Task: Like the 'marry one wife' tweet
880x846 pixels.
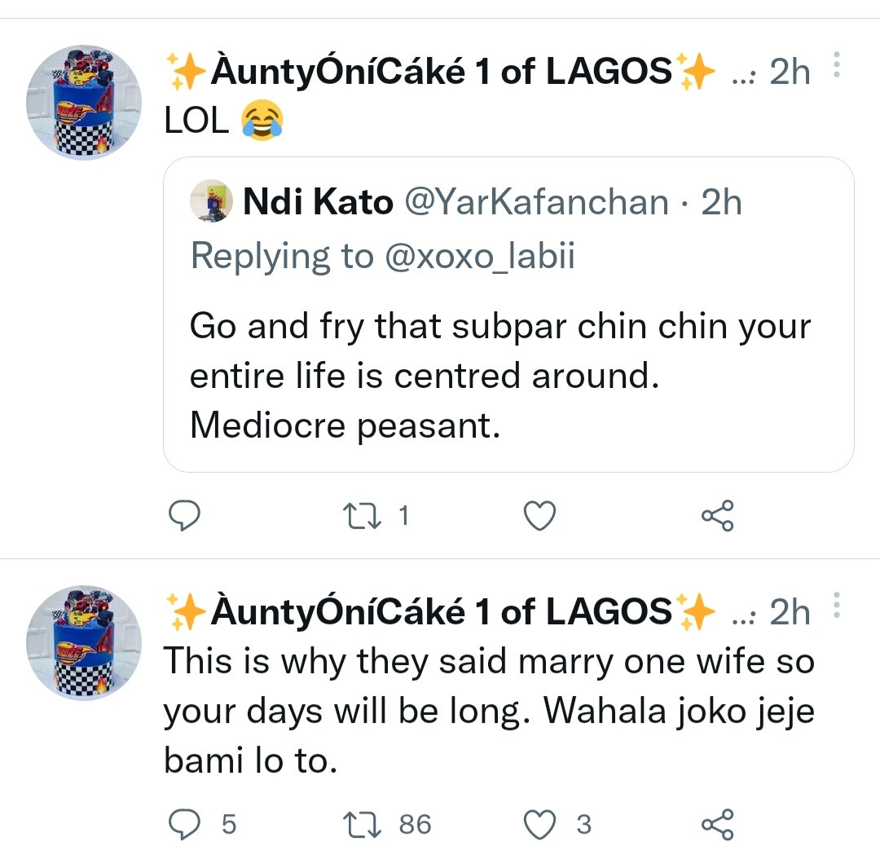Action: tap(539, 825)
